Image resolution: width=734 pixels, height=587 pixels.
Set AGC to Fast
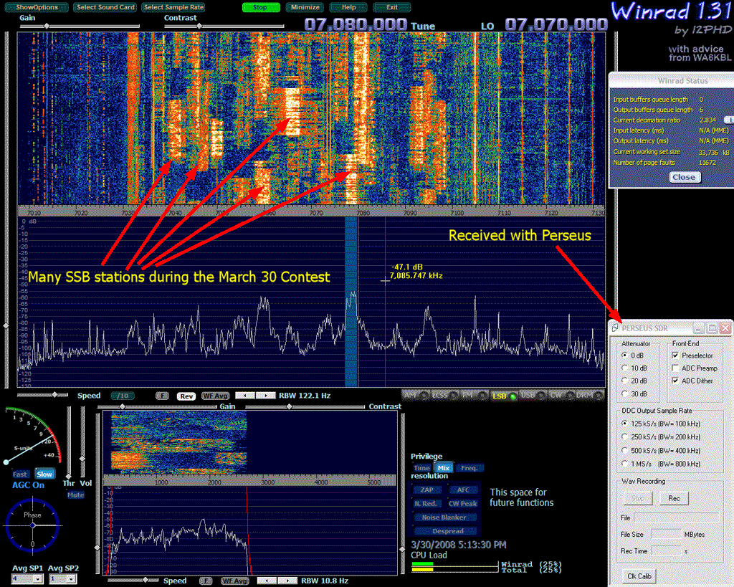pyautogui.click(x=19, y=474)
